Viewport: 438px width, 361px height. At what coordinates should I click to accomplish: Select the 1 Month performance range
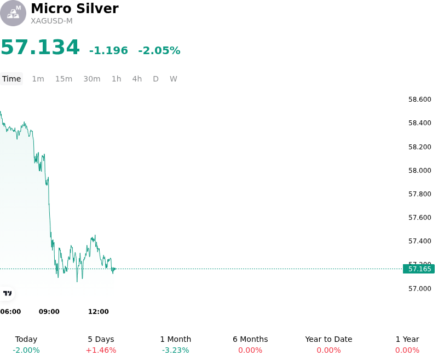[175, 345]
